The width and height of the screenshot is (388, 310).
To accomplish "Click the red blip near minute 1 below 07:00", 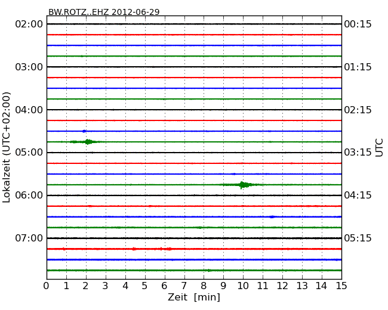I will (64, 249).
